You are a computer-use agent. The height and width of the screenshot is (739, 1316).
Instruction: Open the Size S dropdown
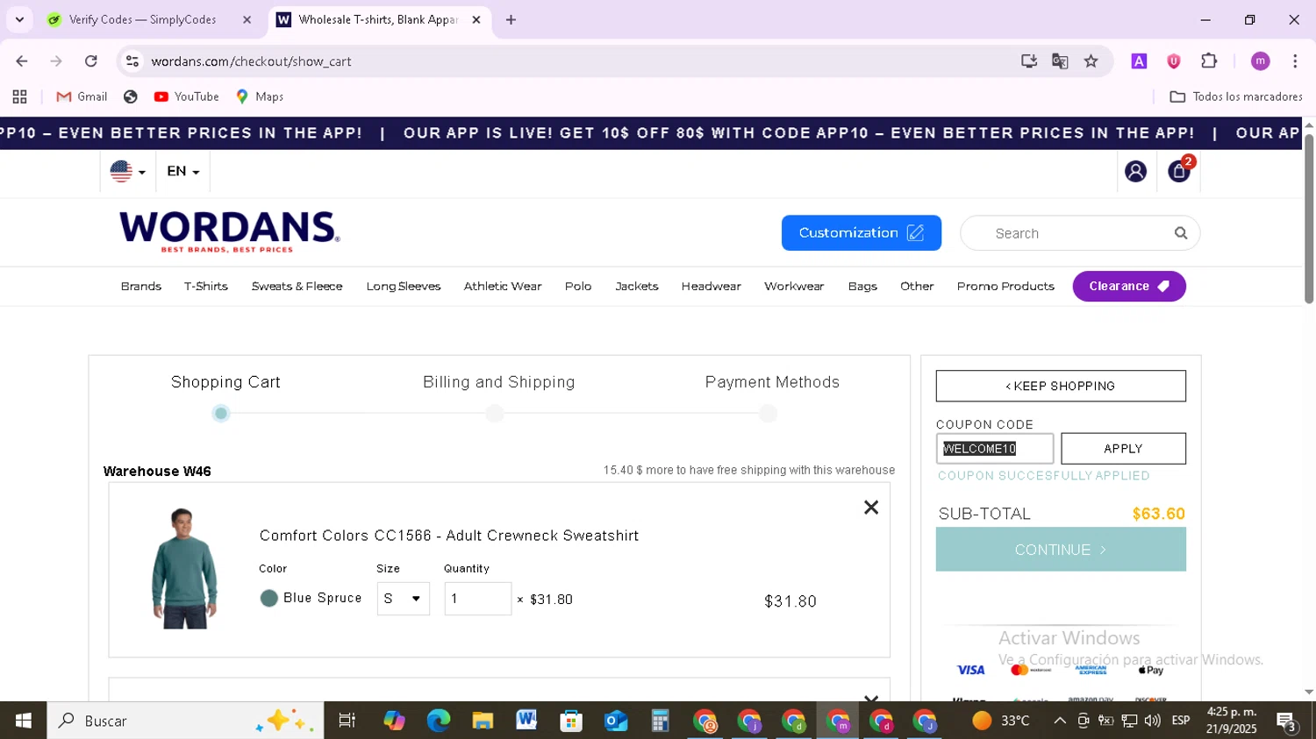[403, 599]
